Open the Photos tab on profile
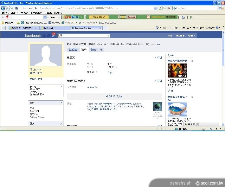The image size is (225, 187). click(94, 50)
